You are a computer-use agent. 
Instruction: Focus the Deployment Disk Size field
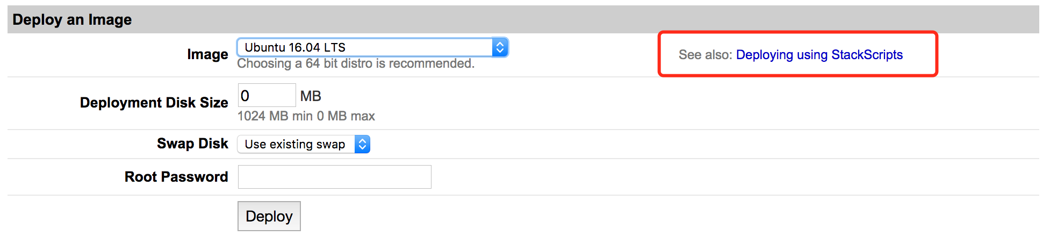click(267, 95)
